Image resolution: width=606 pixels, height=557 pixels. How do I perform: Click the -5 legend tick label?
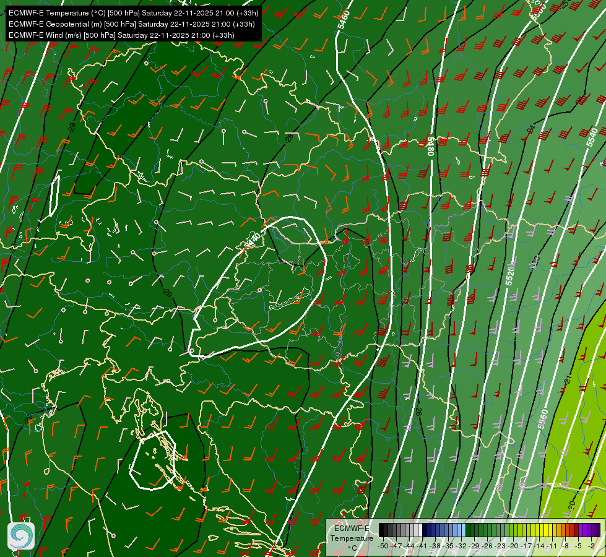(578, 546)
